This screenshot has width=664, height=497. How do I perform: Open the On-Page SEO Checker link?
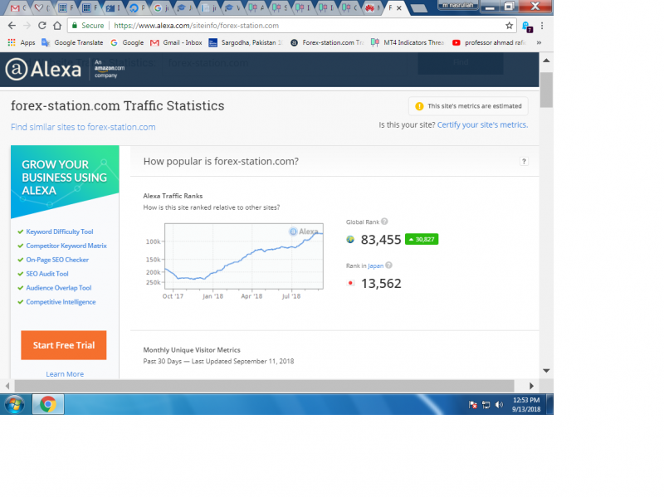coord(57,260)
